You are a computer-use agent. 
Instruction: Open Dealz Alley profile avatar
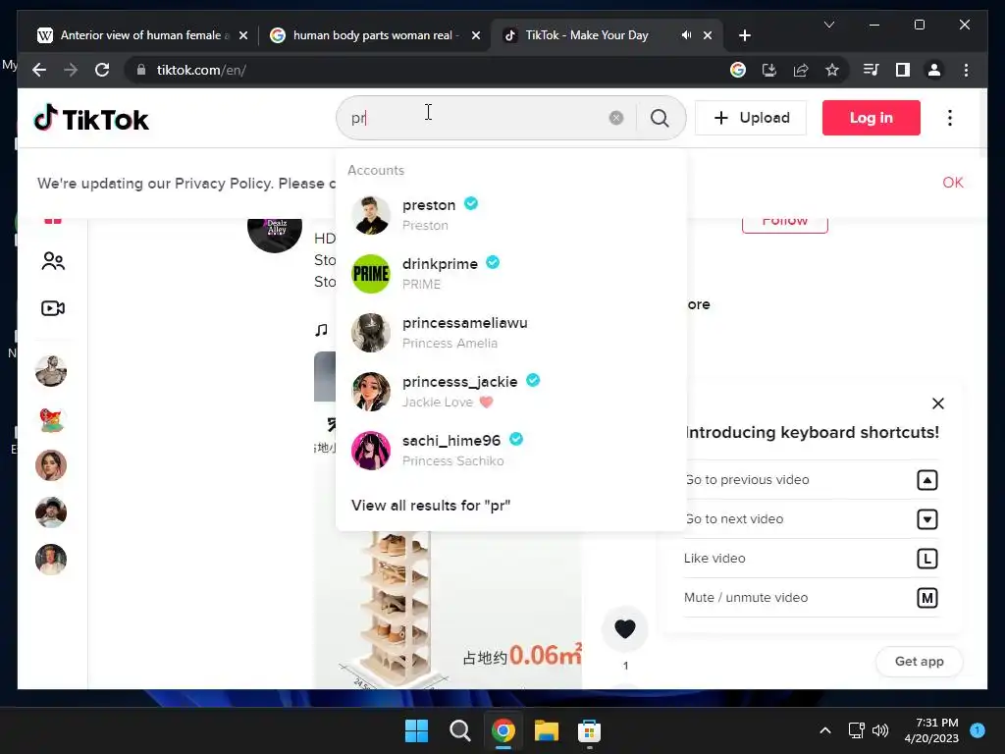point(275,234)
